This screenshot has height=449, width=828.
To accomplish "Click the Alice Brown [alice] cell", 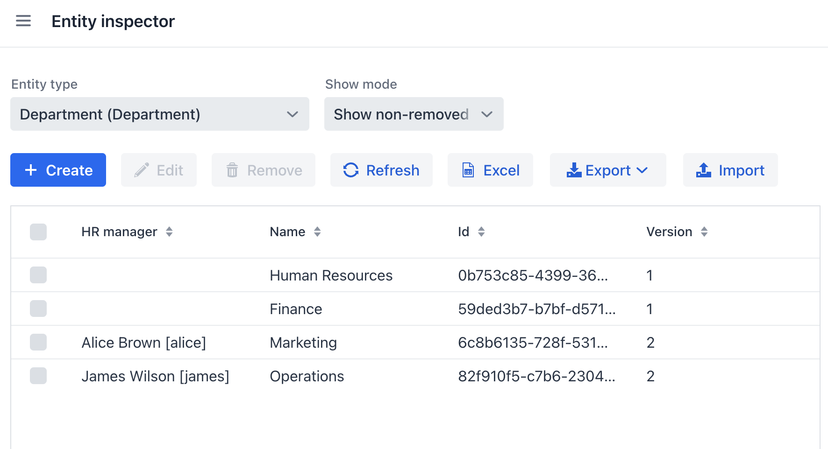I will coord(143,343).
